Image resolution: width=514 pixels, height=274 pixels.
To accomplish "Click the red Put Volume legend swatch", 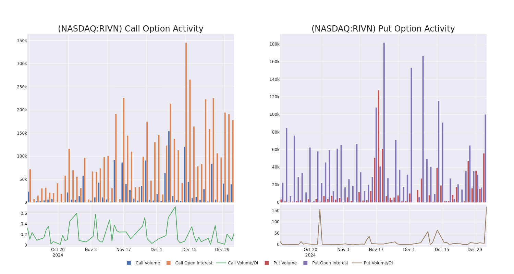I will click(x=267, y=263).
